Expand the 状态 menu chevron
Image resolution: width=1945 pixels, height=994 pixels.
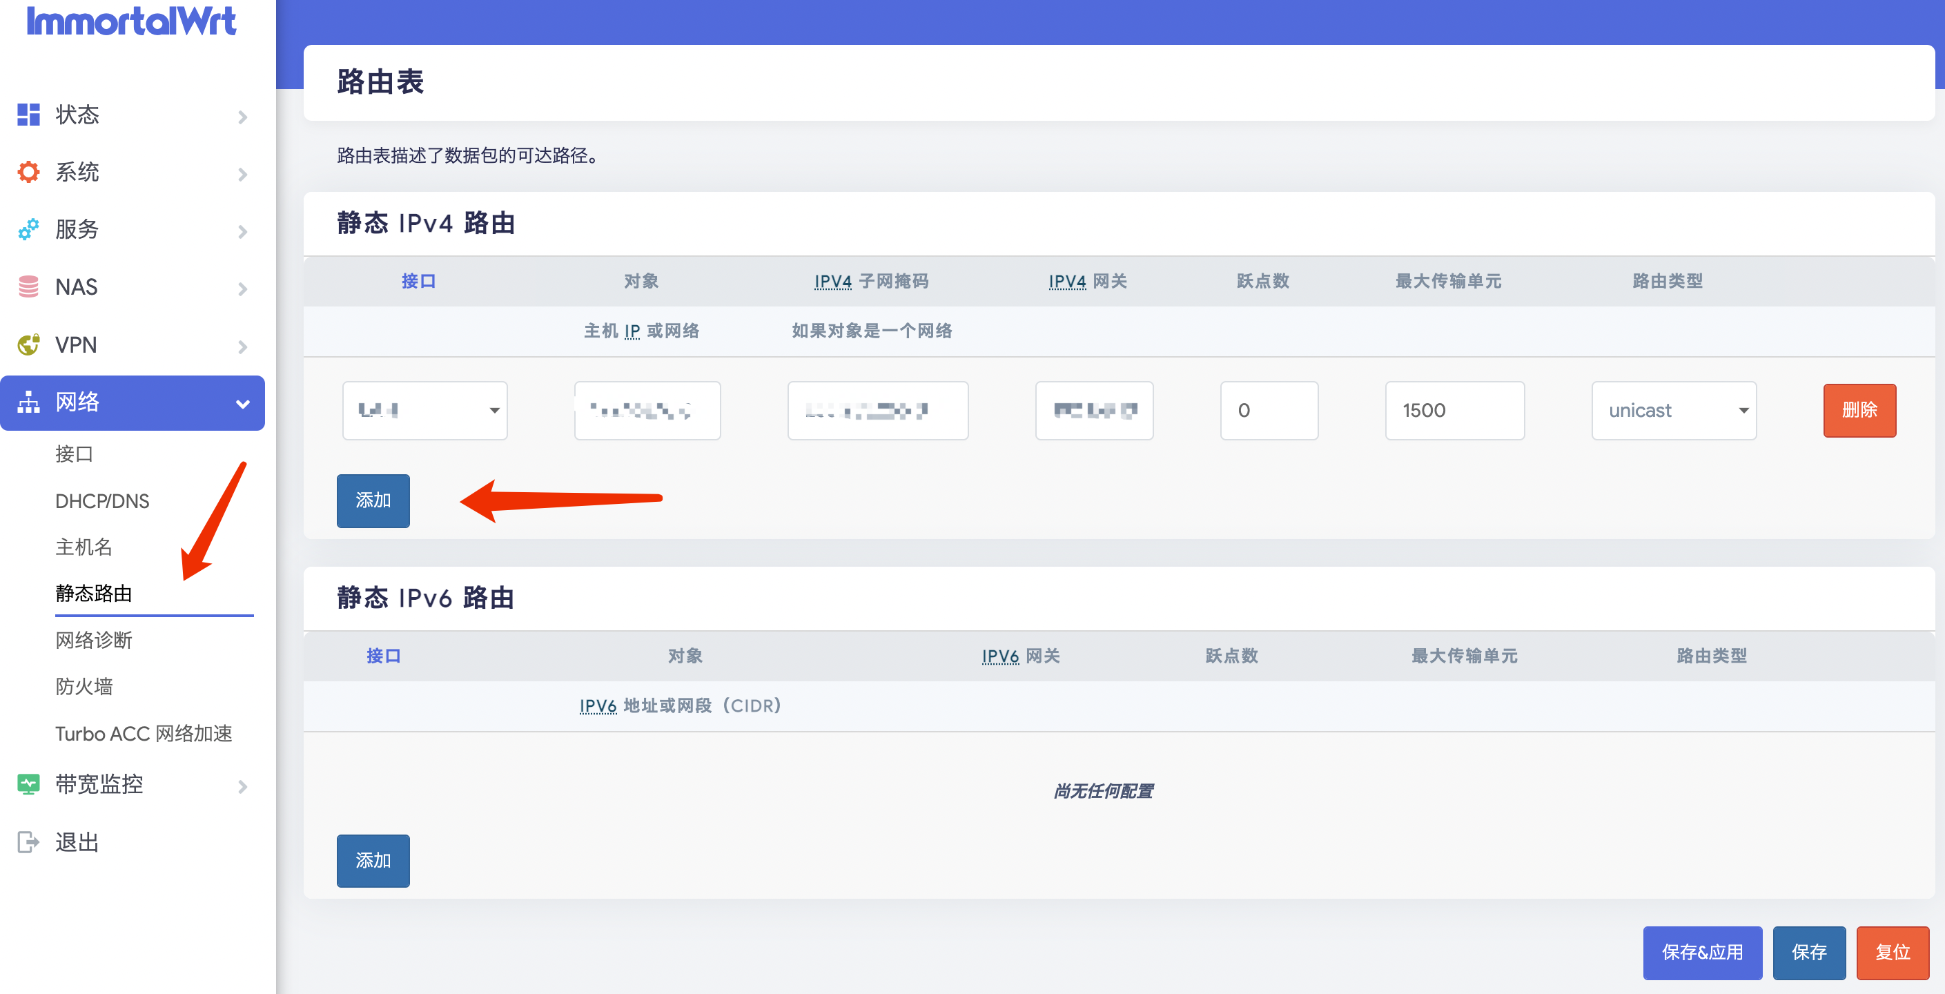pos(242,117)
